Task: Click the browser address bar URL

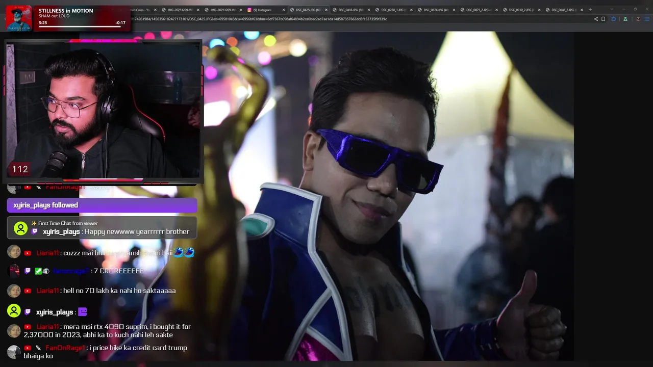Action: pos(259,19)
